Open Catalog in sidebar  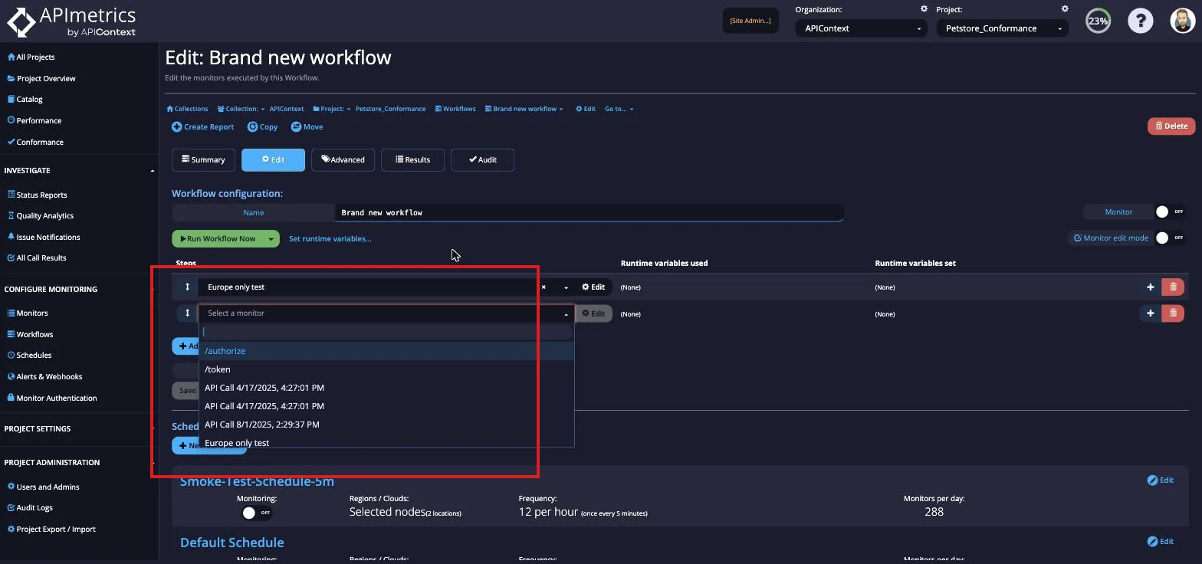coord(25,99)
